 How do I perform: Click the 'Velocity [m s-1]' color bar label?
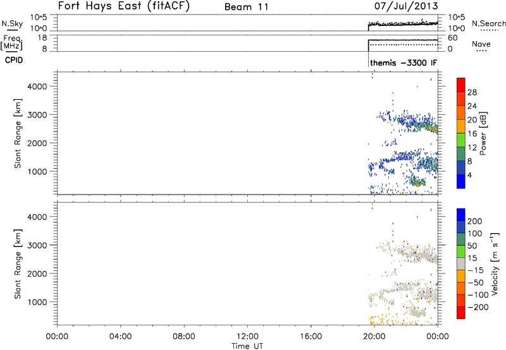(x=495, y=264)
